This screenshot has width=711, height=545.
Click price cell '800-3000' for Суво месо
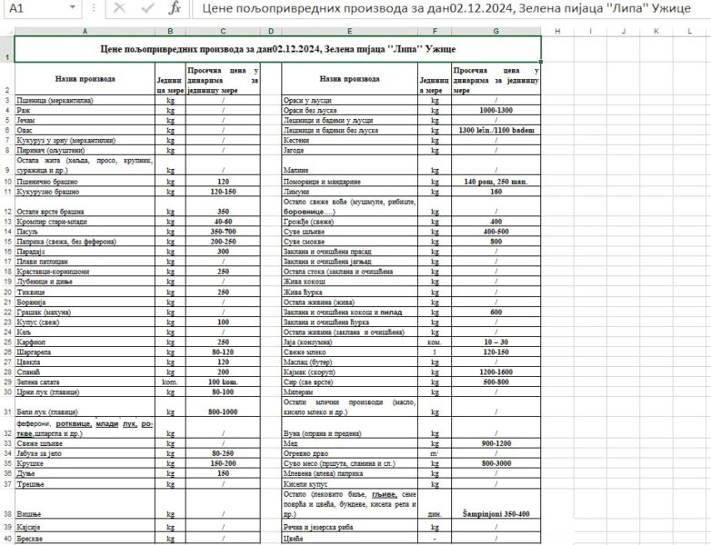tap(496, 463)
